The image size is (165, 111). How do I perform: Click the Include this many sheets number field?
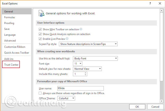tap(79, 74)
